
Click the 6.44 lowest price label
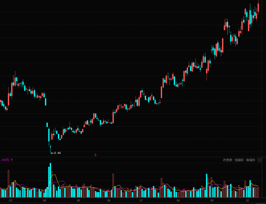pyautogui.click(x=57, y=153)
